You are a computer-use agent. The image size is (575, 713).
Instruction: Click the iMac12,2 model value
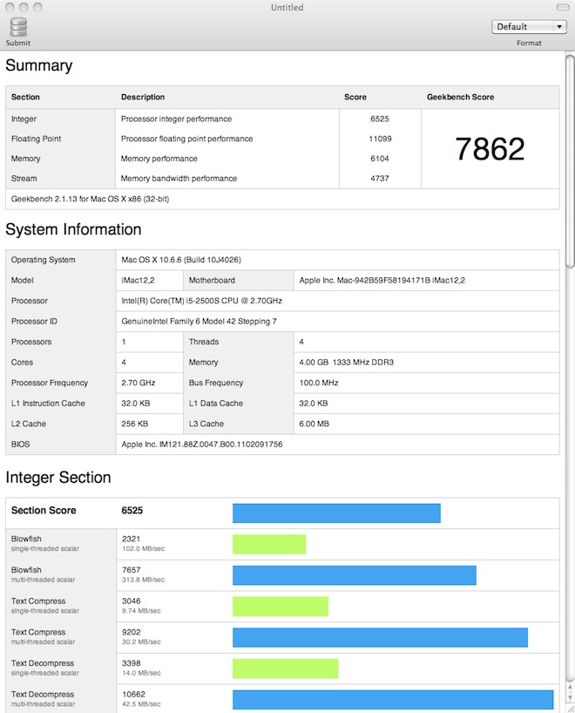[x=138, y=281]
